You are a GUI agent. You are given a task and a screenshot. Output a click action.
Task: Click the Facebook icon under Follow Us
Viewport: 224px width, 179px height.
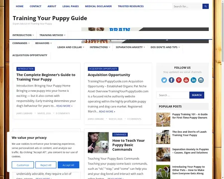(x=171, y=80)
